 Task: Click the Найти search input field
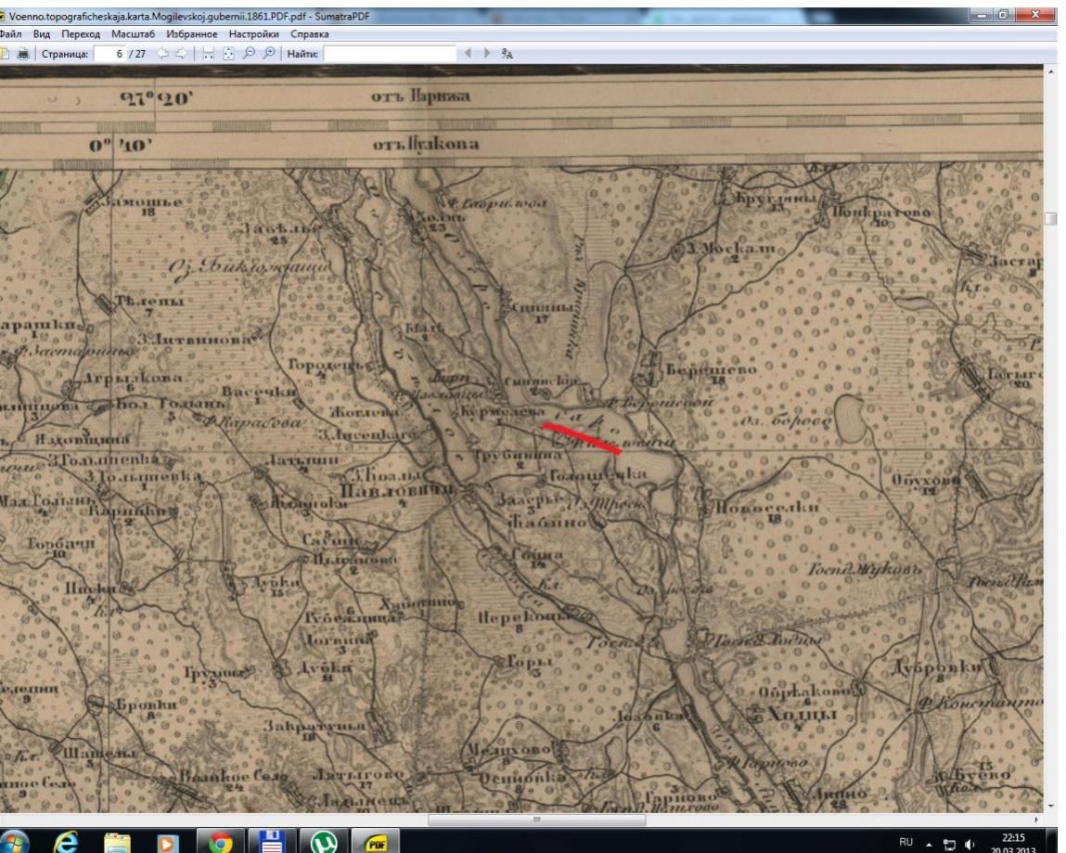pyautogui.click(x=389, y=54)
